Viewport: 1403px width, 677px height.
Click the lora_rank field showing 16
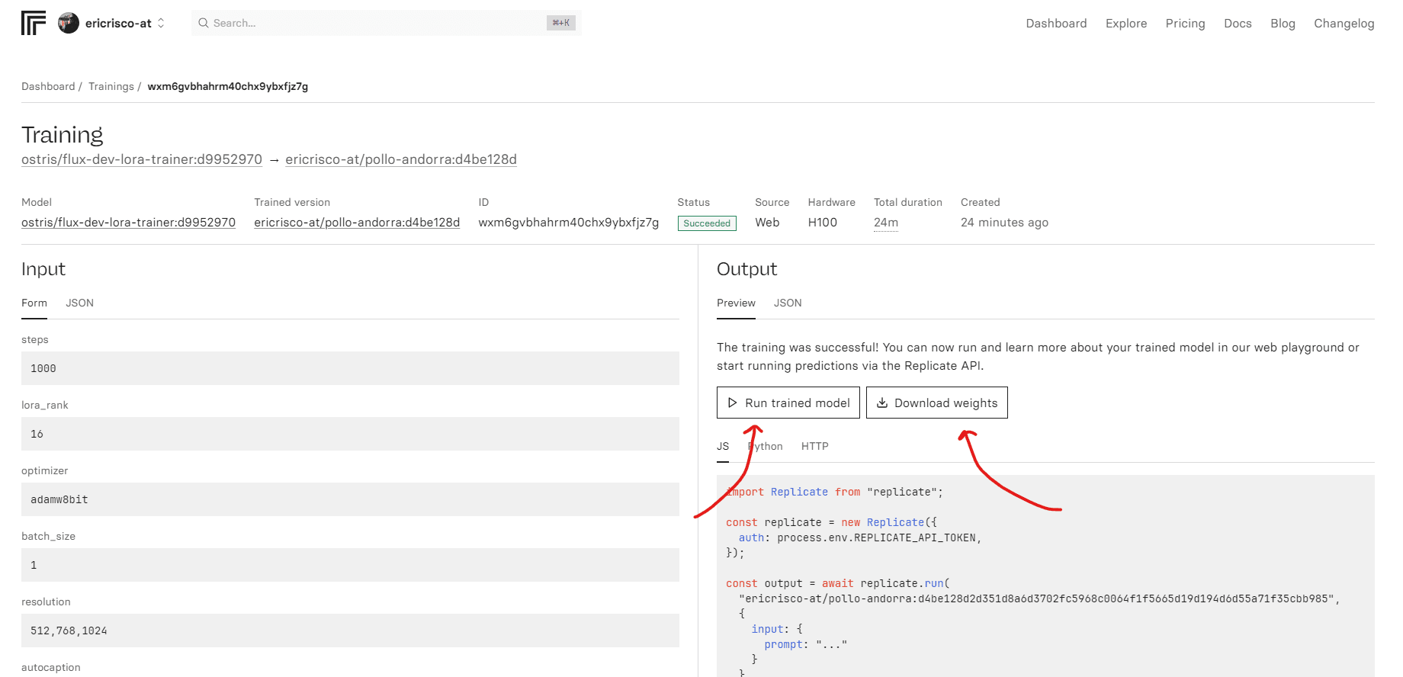click(350, 434)
